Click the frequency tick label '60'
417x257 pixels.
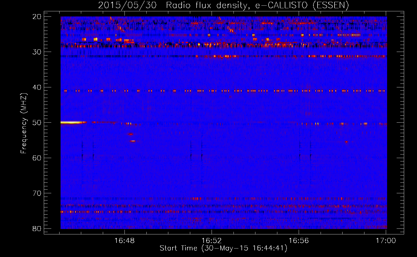[37, 158]
